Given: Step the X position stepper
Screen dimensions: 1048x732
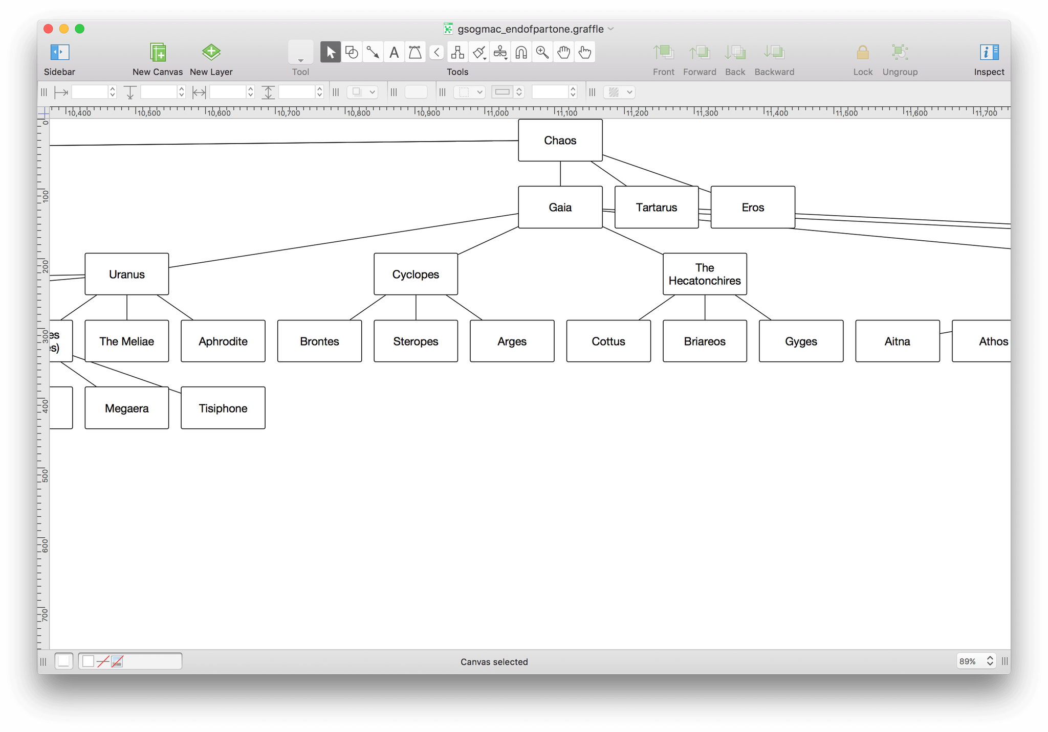Looking at the screenshot, I should pos(113,92).
